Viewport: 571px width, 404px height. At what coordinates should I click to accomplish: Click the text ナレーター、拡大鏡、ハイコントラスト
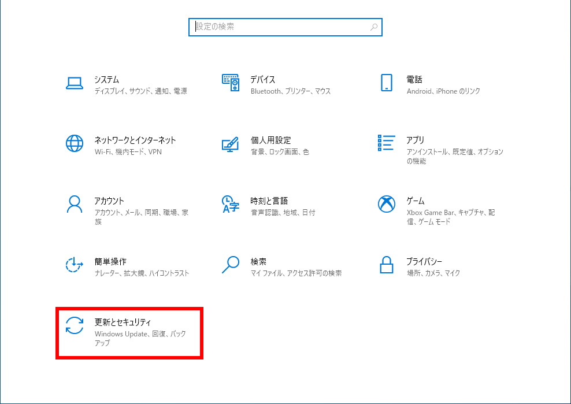point(142,273)
